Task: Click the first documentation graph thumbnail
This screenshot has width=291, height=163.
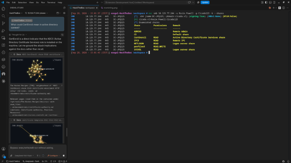Action: (x=36, y=71)
